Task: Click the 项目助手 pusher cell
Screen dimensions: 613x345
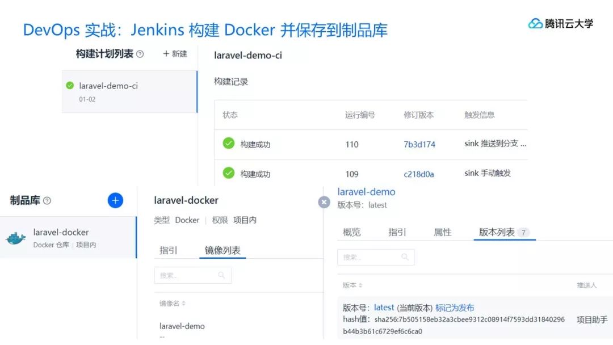Action: click(592, 319)
